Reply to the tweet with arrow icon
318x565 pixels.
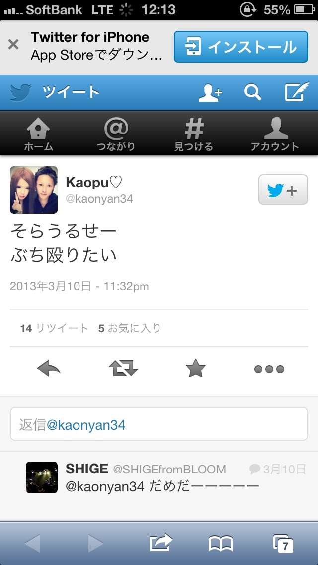[49, 369]
